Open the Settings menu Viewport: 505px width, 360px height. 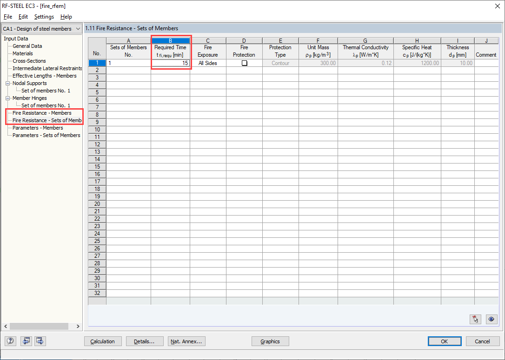click(44, 16)
